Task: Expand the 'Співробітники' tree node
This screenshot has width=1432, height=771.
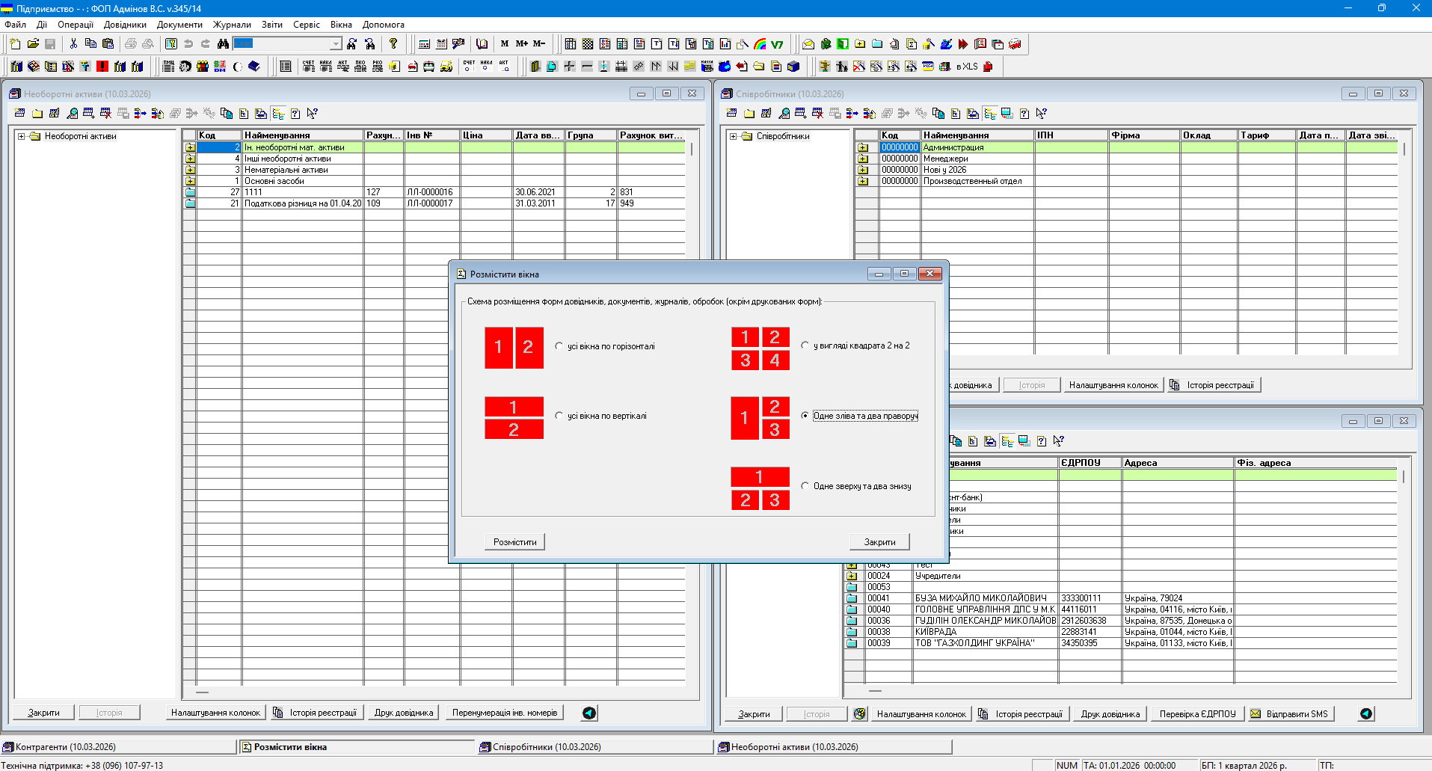Action: (734, 136)
